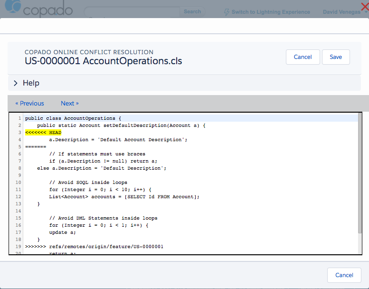Click line with 'Default Account Description'
Image resolution: width=369 pixels, height=289 pixels.
(118, 140)
